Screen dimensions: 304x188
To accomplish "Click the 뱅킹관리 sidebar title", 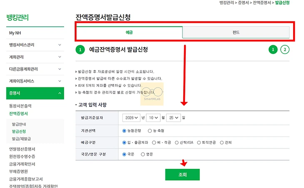I will point(17,17).
